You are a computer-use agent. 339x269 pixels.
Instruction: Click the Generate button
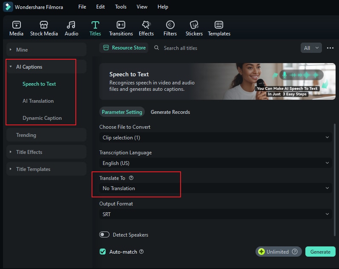(x=320, y=252)
